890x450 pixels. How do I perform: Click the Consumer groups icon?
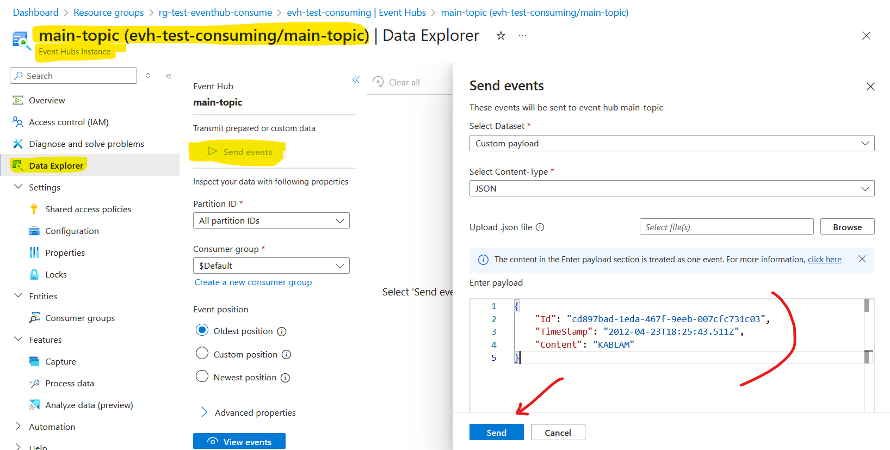click(x=34, y=318)
